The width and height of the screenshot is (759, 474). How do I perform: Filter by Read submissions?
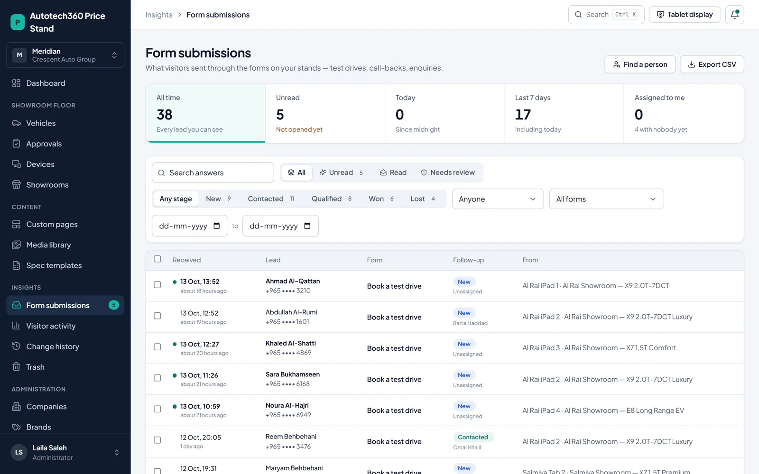tap(393, 173)
